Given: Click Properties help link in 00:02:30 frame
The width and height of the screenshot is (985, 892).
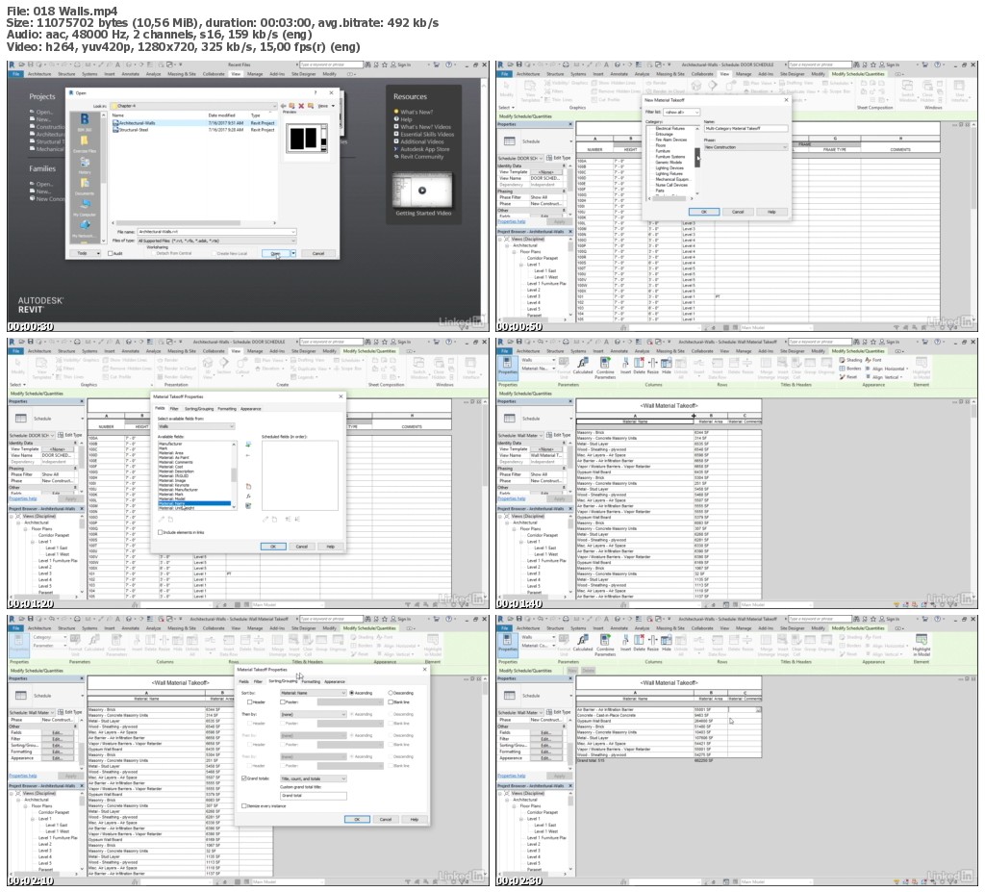Looking at the screenshot, I should click(512, 776).
